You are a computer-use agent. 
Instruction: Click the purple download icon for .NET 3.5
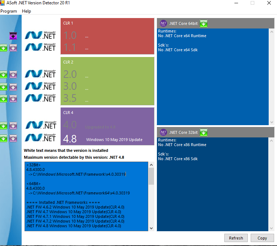coord(13,98)
